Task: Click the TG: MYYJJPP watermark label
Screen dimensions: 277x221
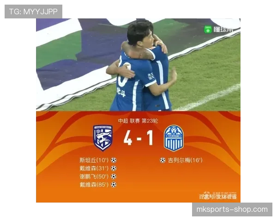Action: [x=33, y=12]
